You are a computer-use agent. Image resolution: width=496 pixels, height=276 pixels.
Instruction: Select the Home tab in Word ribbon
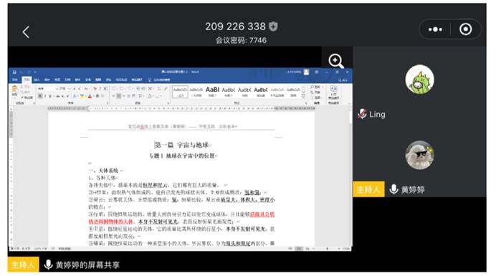click(27, 80)
